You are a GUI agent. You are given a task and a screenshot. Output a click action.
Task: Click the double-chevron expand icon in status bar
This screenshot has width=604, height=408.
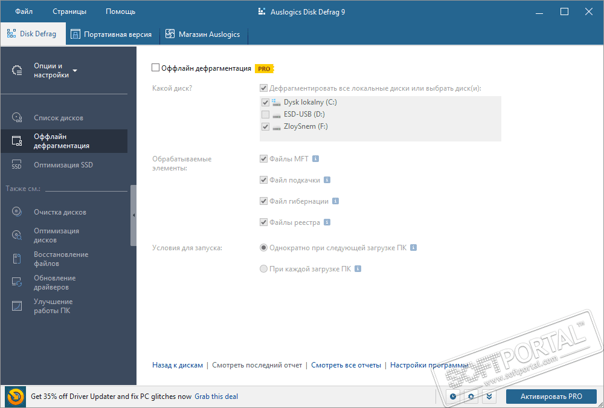tap(489, 397)
